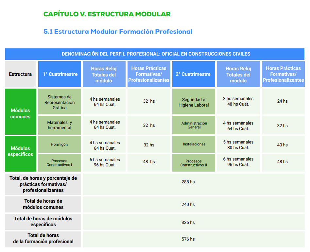Viewport: 310px width, 252px height.
Task: Select "Horas Reloj Totales del módulo" header after 2° Cuatrimestre
Action: point(238,74)
